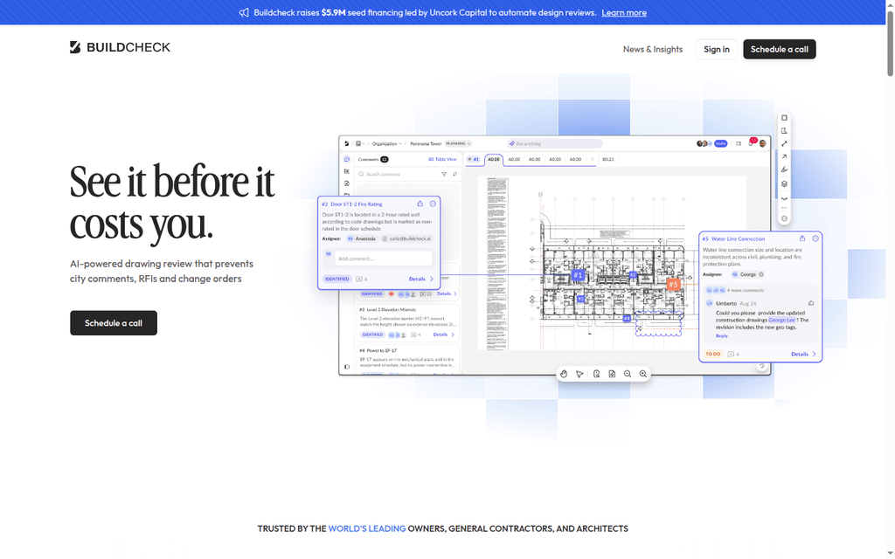Viewport: 895px width, 559px height.
Task: Select the signature pen tool
Action: click(x=784, y=169)
